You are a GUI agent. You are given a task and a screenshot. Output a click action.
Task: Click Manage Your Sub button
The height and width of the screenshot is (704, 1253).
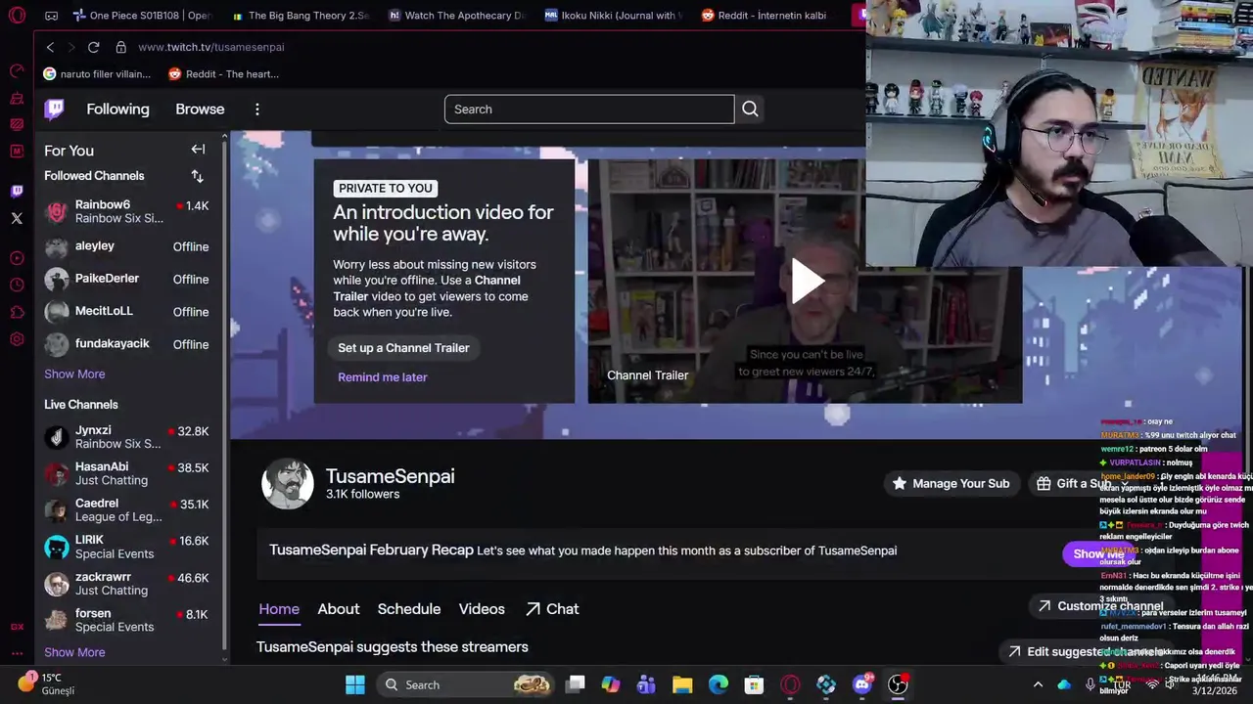click(x=951, y=483)
